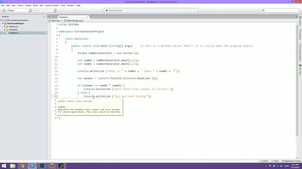Collapse the FirstConsoleProject node

(3, 23)
